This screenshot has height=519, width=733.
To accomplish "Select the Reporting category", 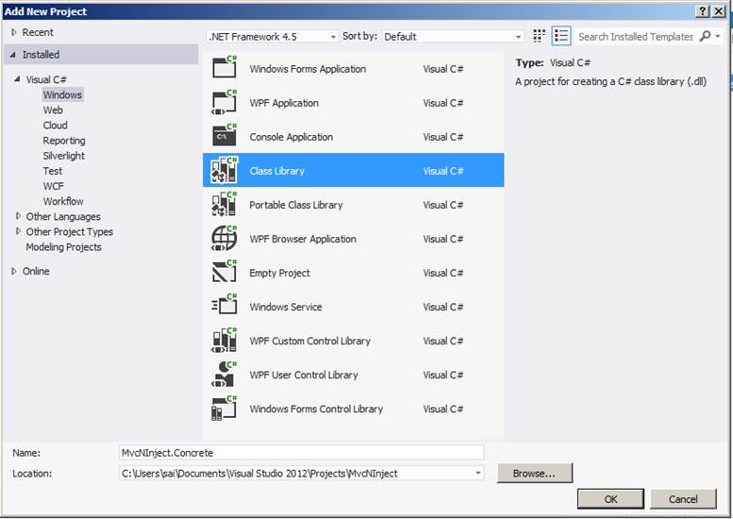I will (64, 141).
